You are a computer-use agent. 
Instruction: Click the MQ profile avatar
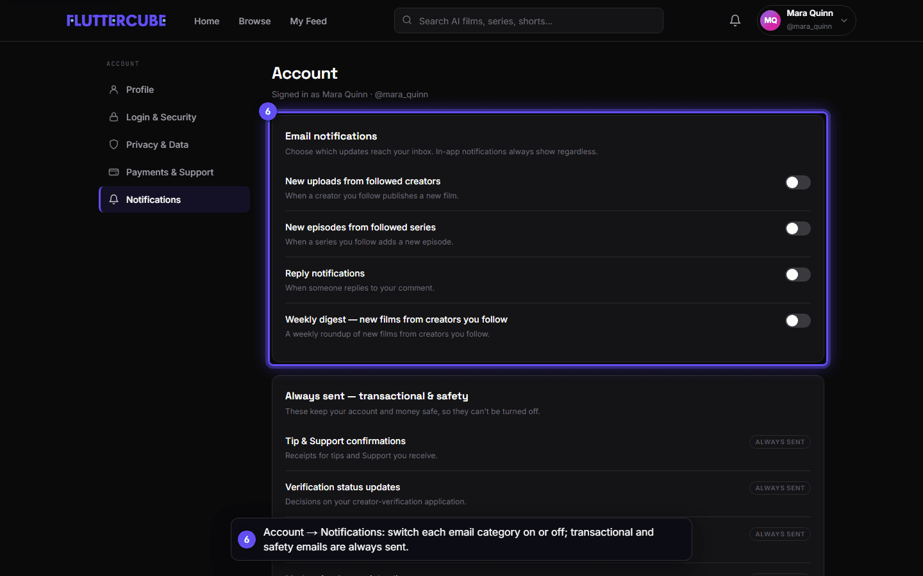click(x=770, y=20)
